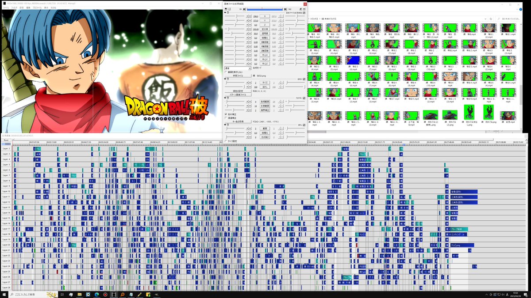Toggle the Layer 24 header visibility
531x298 pixels.
[7, 266]
